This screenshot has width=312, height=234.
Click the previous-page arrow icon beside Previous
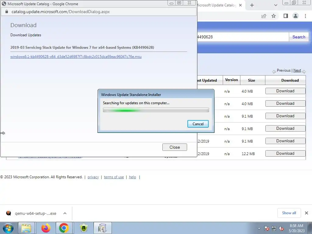[274, 72]
